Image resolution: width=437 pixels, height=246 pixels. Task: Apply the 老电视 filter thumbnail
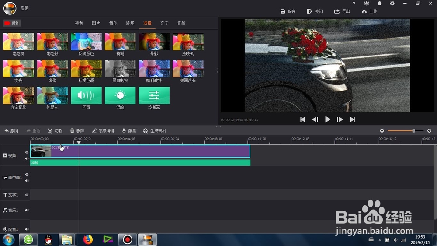(x=18, y=42)
